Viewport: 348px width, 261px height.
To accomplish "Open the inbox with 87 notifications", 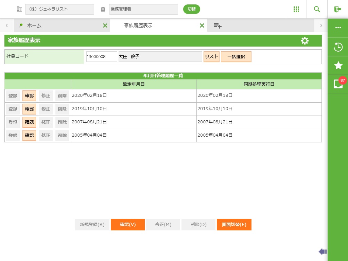I will point(338,84).
